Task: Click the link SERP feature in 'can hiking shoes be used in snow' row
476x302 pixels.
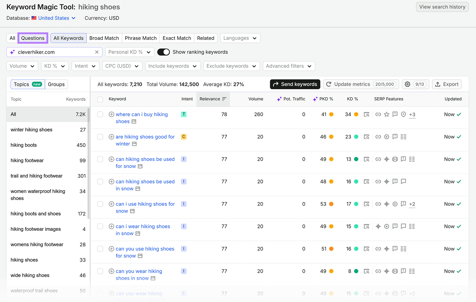Action: [x=378, y=182]
